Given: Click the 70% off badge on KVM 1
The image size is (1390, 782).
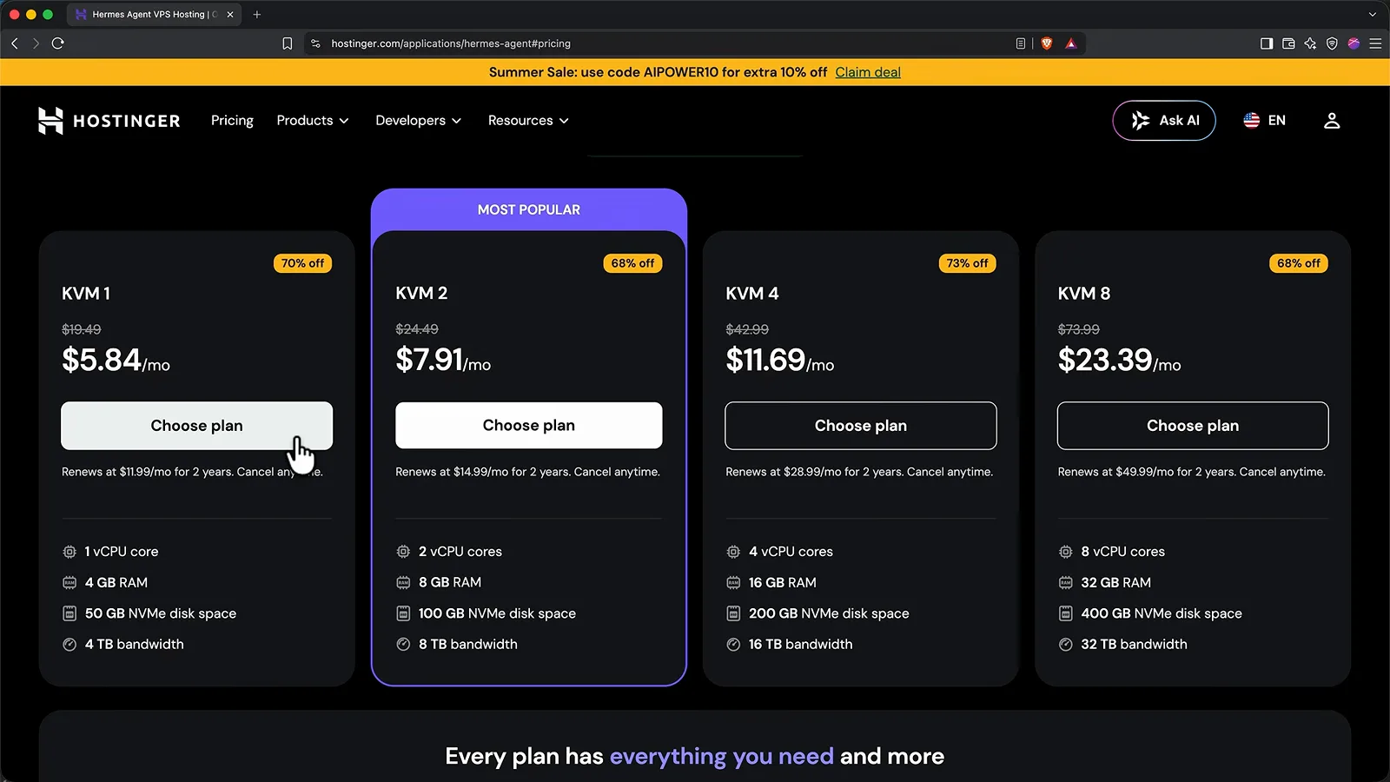Looking at the screenshot, I should pos(302,263).
